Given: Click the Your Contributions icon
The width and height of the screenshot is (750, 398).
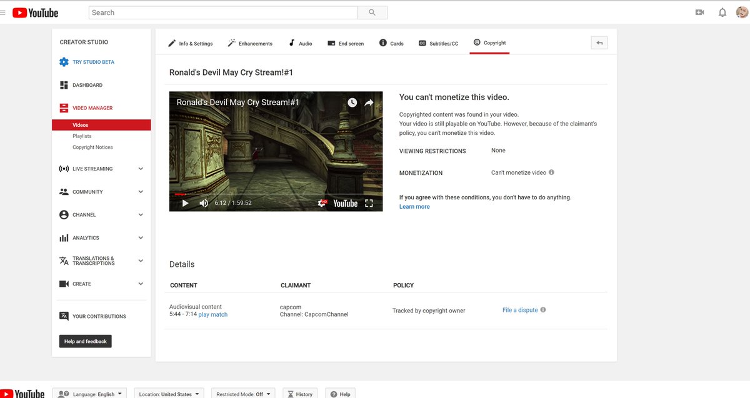Looking at the screenshot, I should pyautogui.click(x=64, y=316).
